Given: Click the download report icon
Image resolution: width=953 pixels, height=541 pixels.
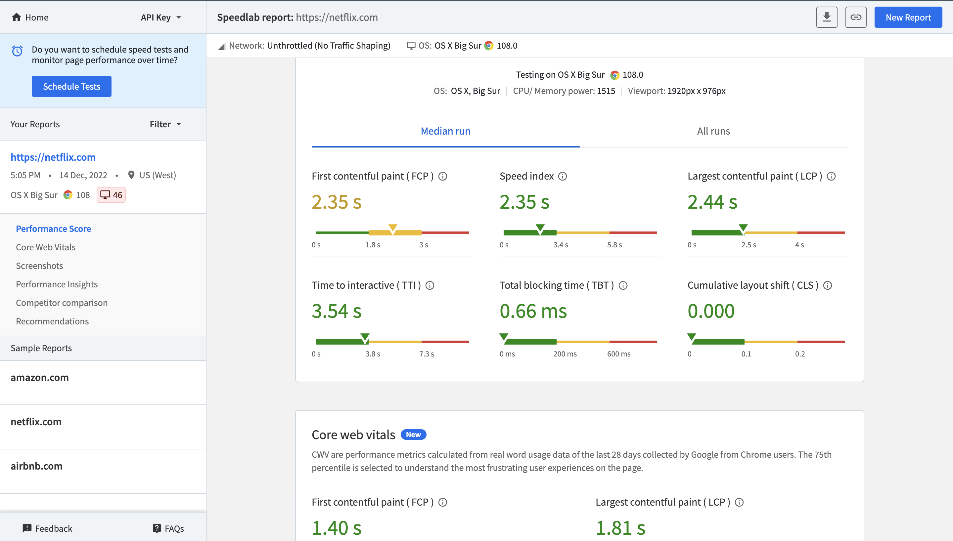Looking at the screenshot, I should (827, 17).
